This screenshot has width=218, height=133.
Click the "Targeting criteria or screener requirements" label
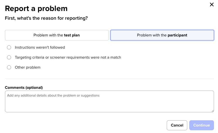click(68, 57)
